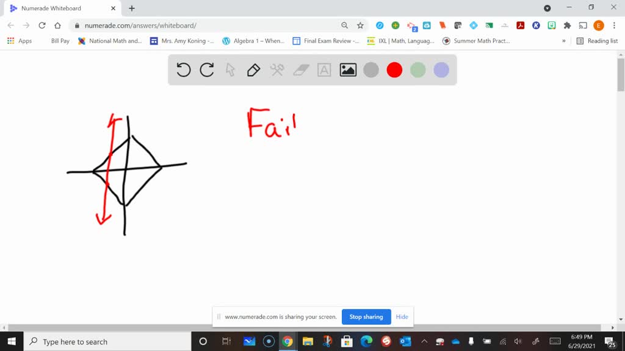Viewport: 625px width, 351px height.
Task: Open Microsoft Edge from taskbar
Action: click(x=366, y=341)
